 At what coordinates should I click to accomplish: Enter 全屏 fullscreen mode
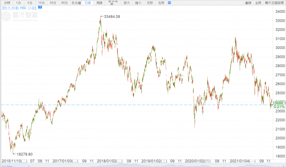tap(258, 3)
